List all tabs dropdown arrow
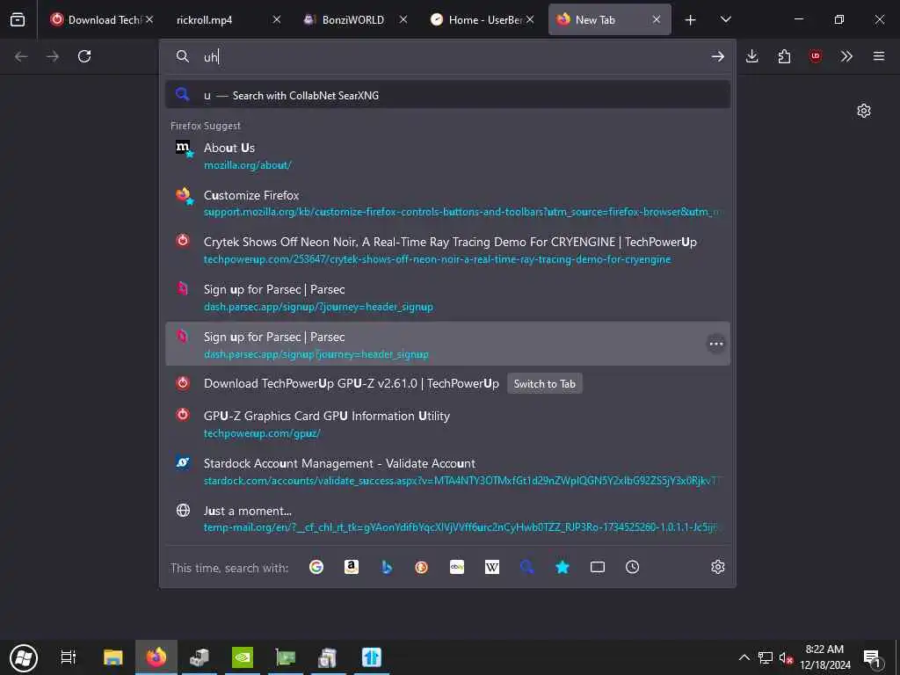Viewport: 900px width, 675px height. click(725, 19)
